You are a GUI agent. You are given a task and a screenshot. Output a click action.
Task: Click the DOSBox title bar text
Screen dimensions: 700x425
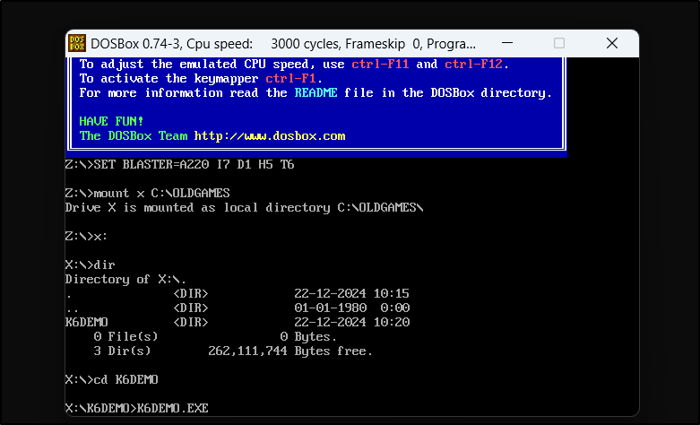283,44
